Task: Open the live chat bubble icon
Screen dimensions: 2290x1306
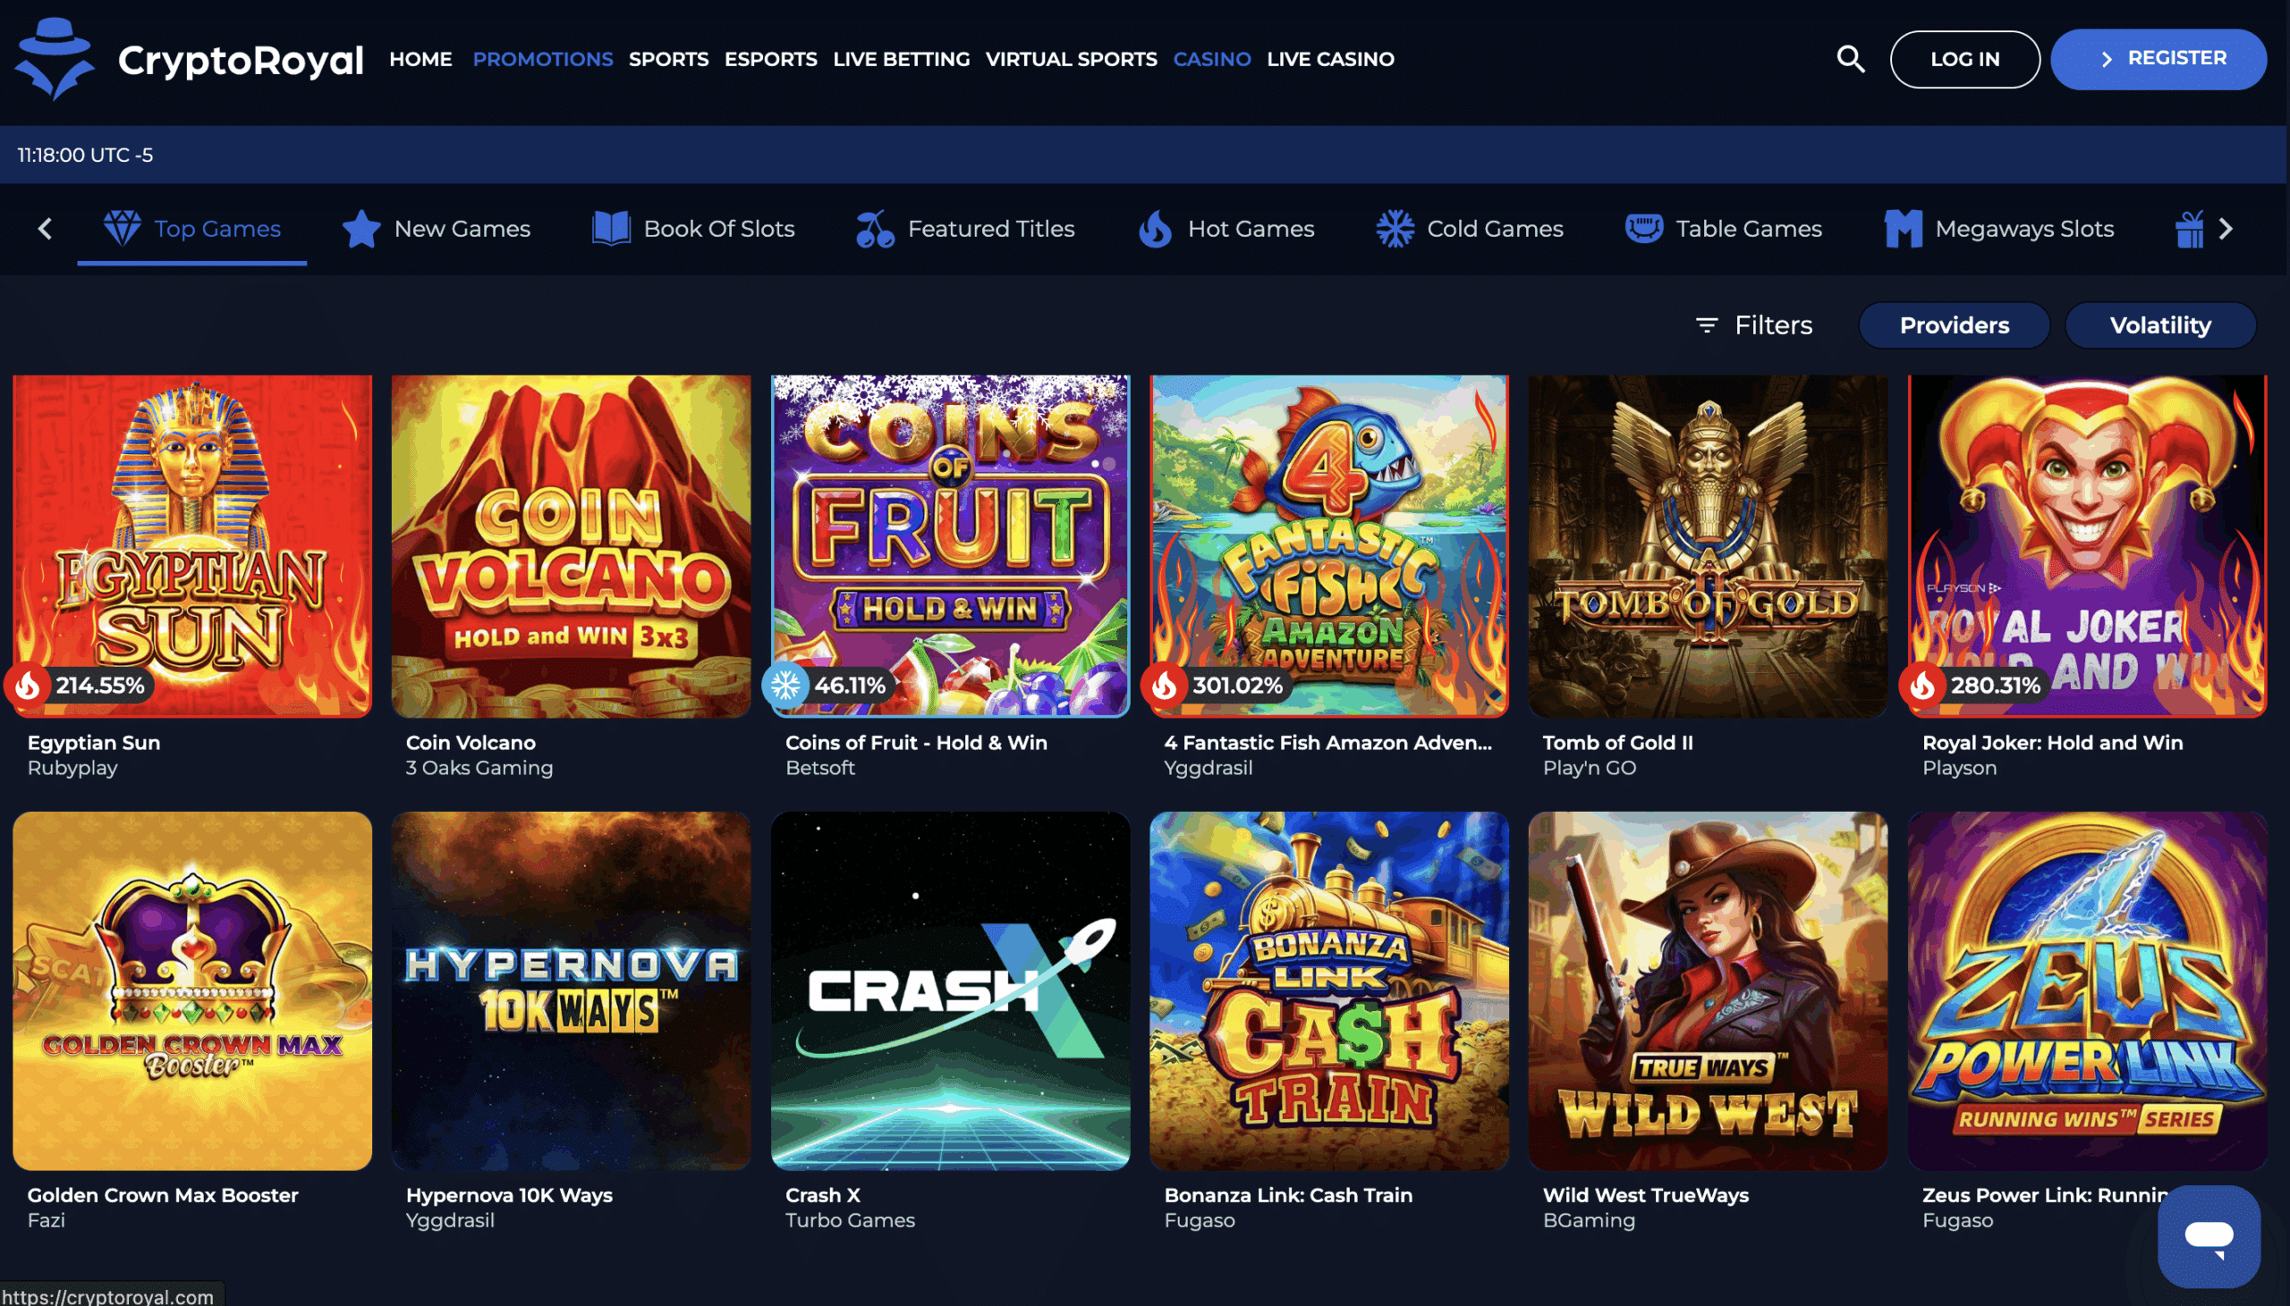Action: [x=2209, y=1236]
